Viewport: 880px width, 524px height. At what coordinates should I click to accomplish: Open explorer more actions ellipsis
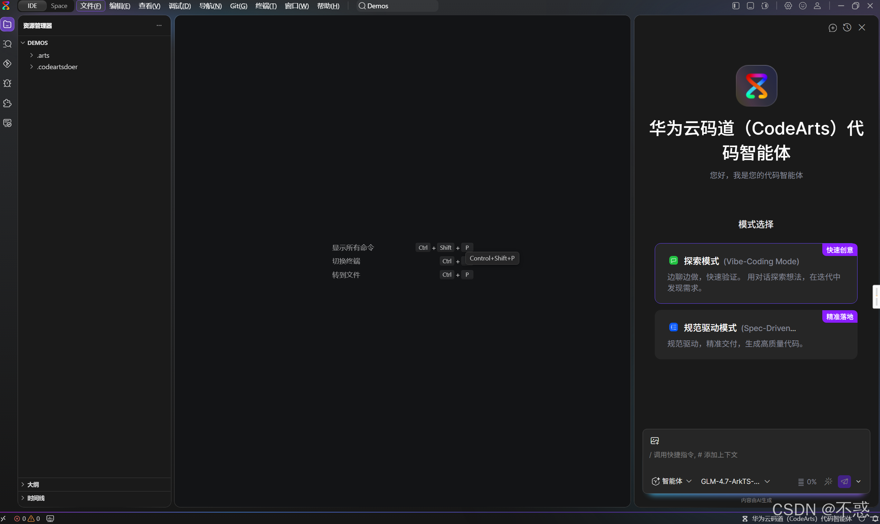159,26
